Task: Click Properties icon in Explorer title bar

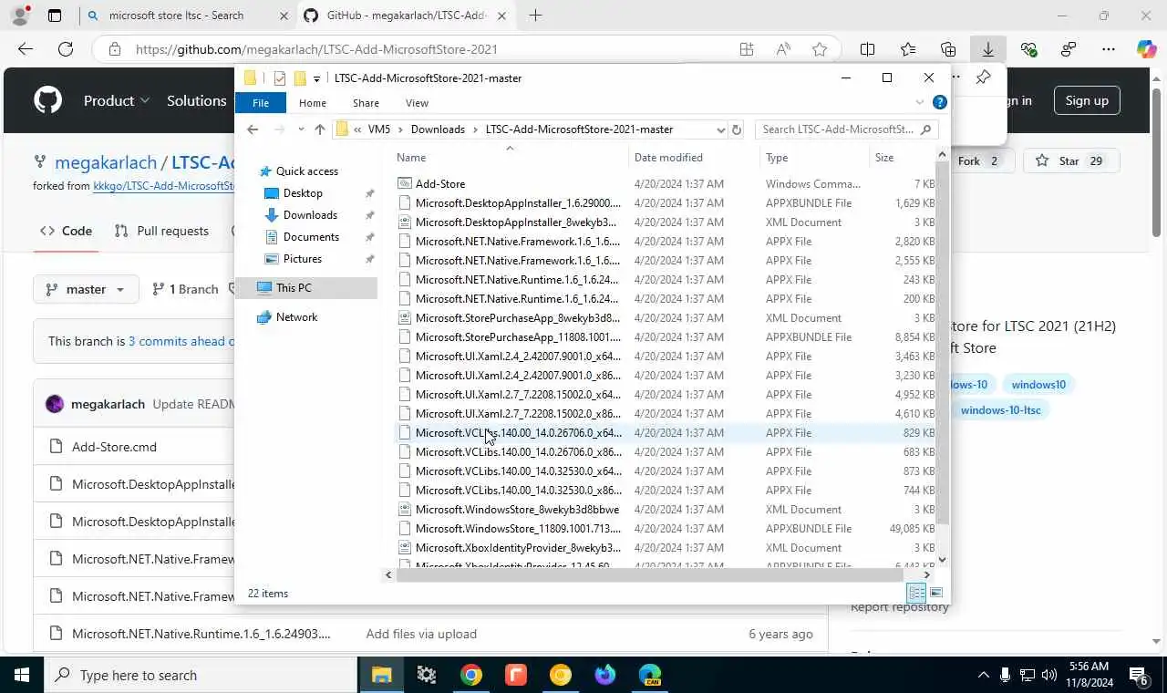Action: pyautogui.click(x=280, y=78)
